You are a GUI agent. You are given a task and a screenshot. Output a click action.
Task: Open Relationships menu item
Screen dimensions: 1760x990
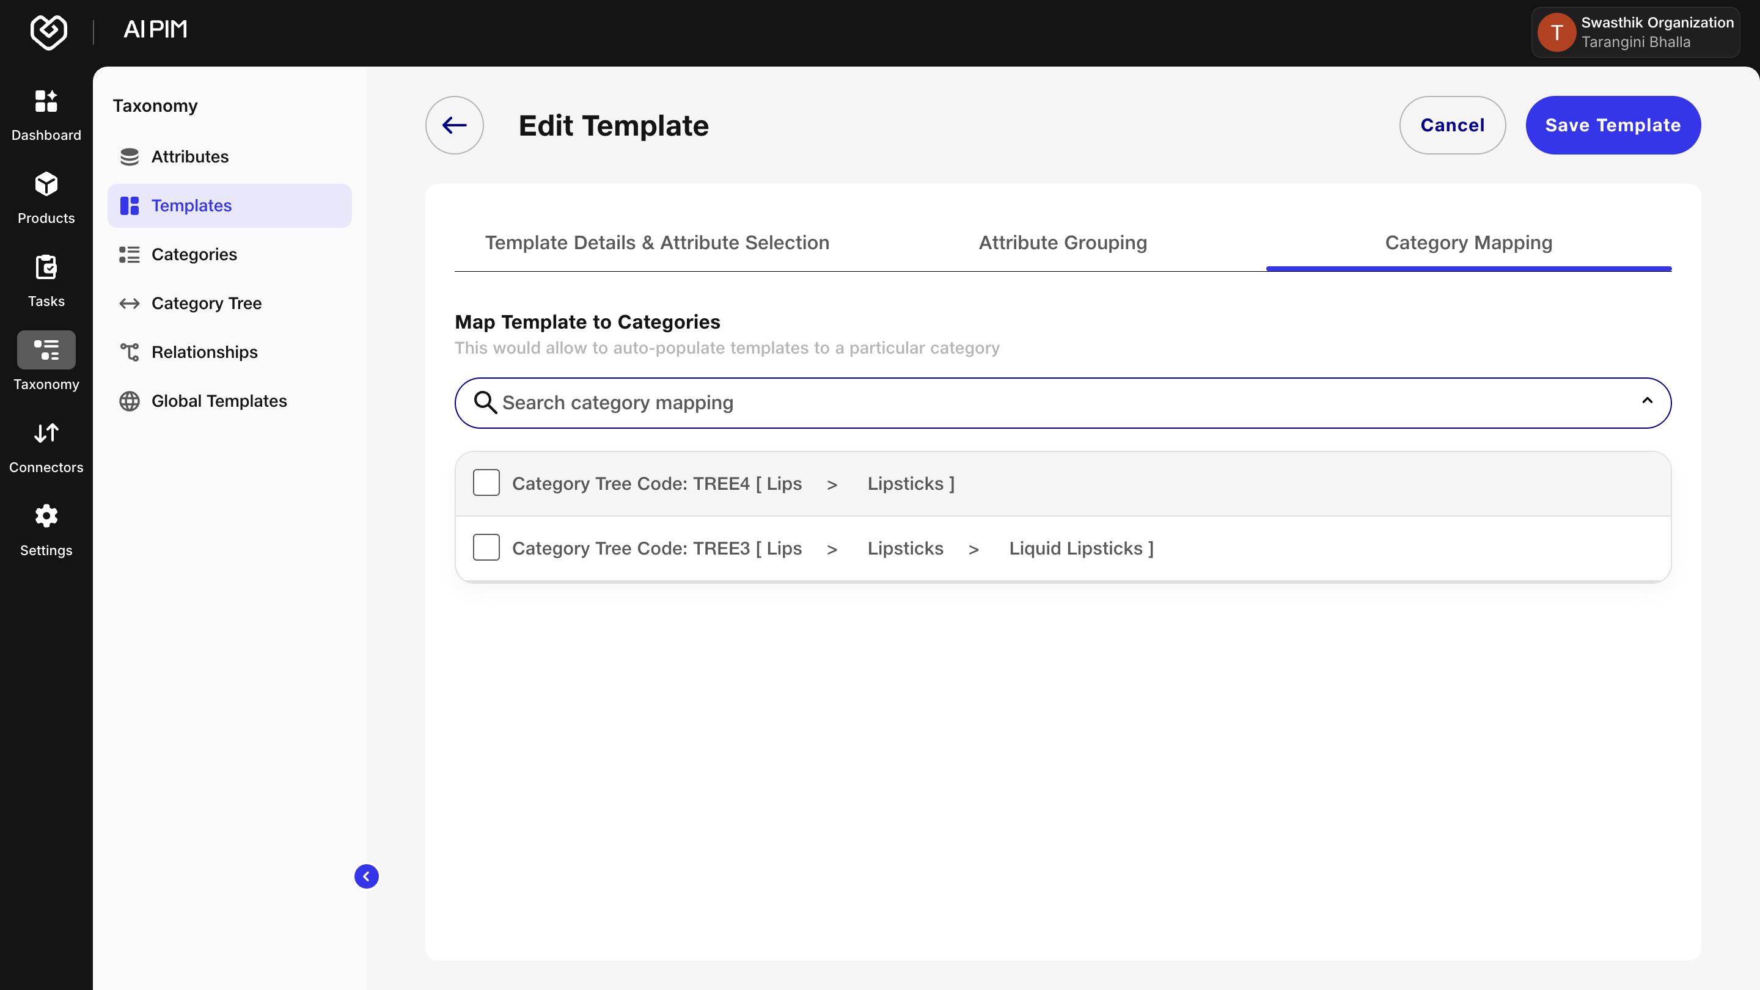point(230,352)
